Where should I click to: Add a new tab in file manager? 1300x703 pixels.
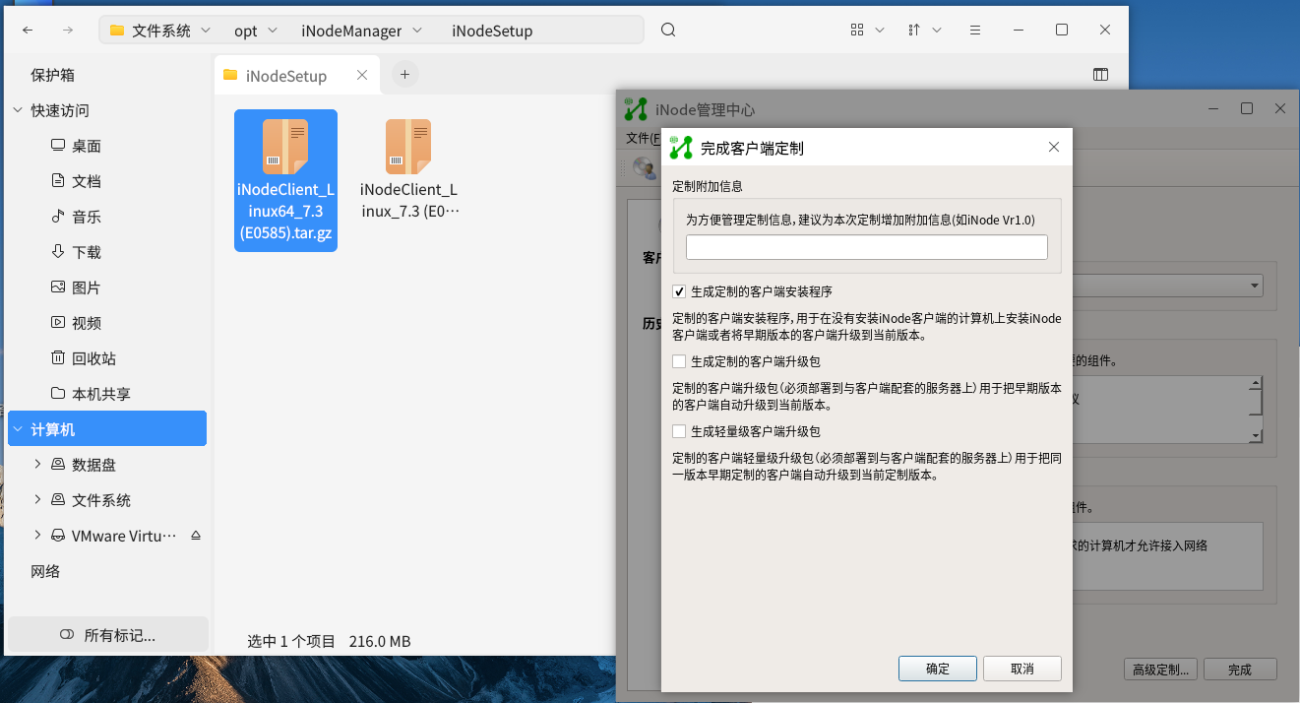tap(404, 74)
